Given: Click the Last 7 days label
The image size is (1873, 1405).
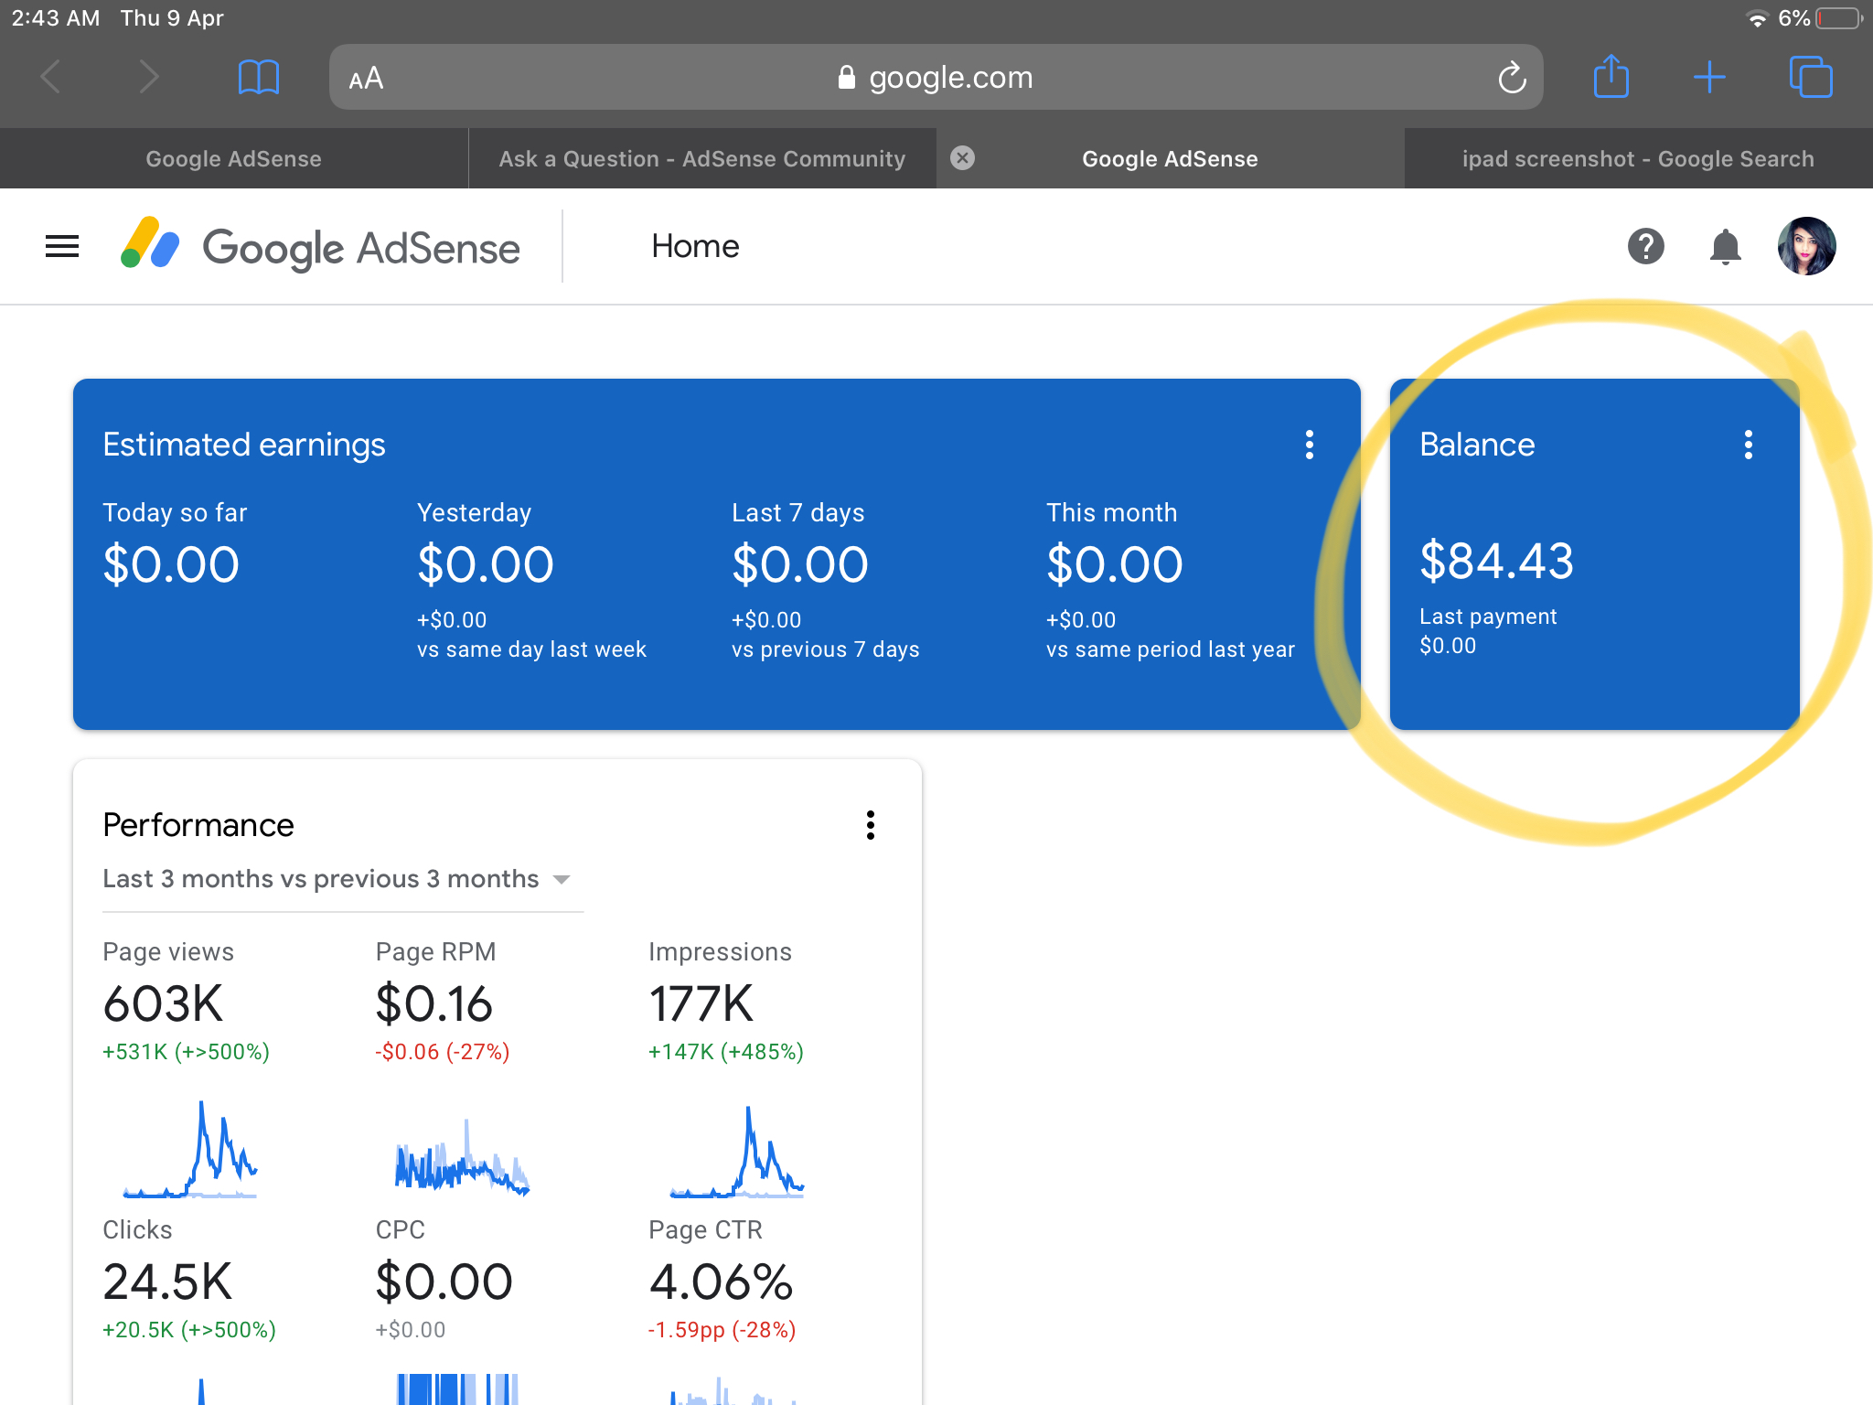Looking at the screenshot, I should click(797, 512).
